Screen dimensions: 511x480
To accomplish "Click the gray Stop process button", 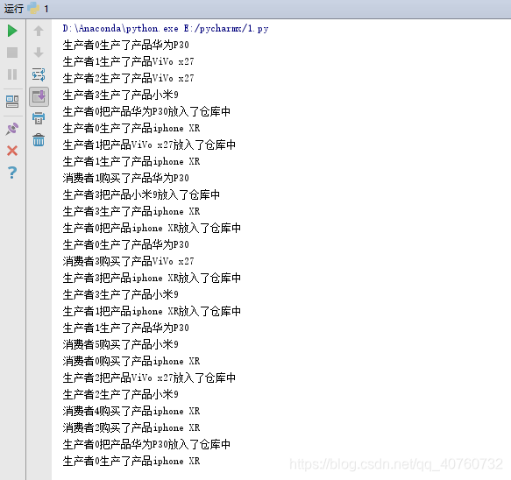I will 12,53.
